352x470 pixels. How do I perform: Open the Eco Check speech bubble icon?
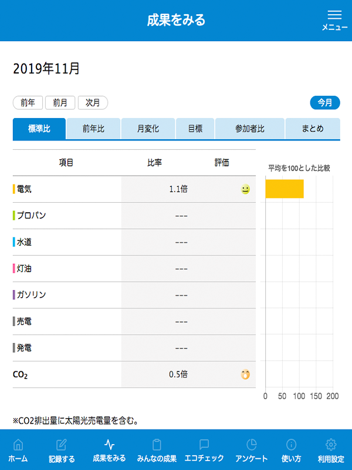pyautogui.click(x=204, y=445)
